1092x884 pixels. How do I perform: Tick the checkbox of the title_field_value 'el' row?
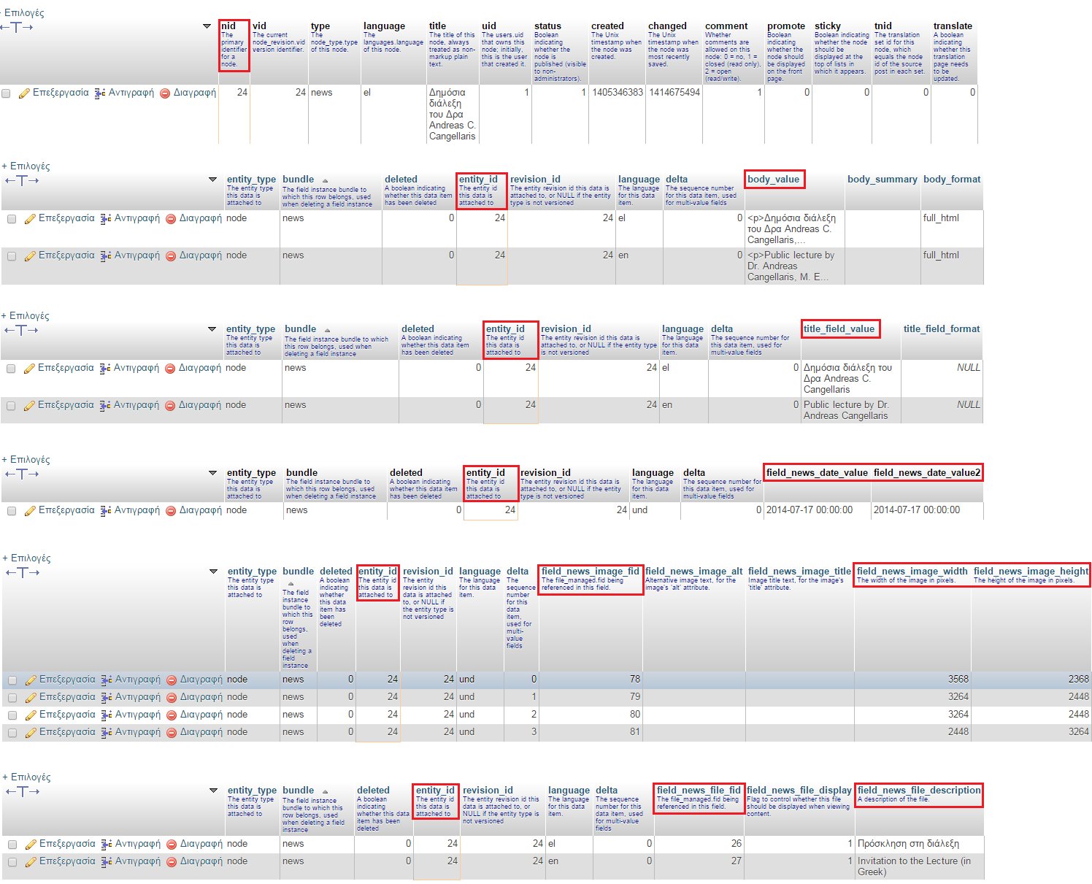(11, 369)
